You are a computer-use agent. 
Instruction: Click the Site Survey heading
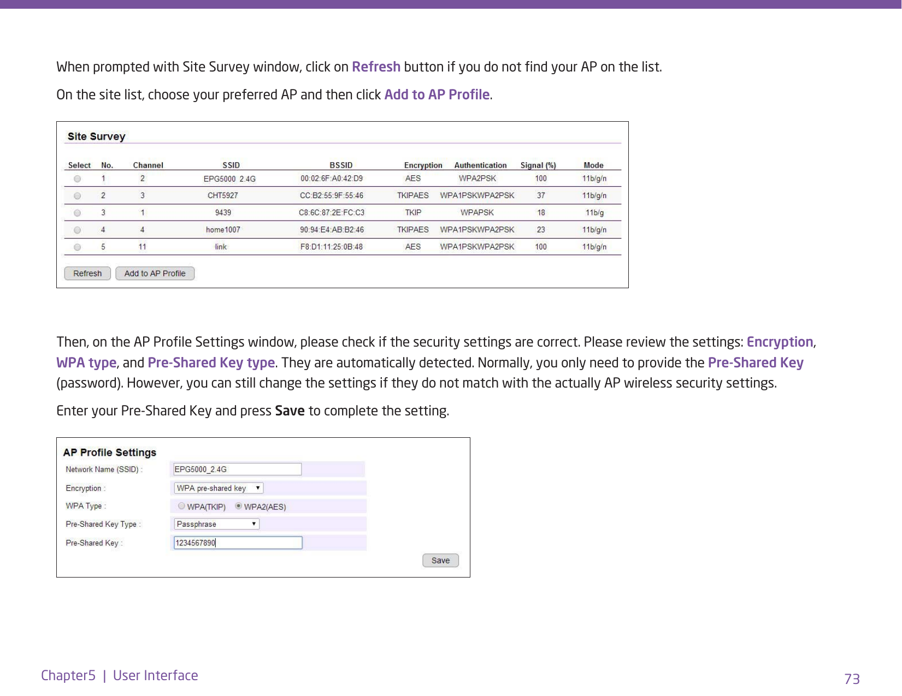97,136
